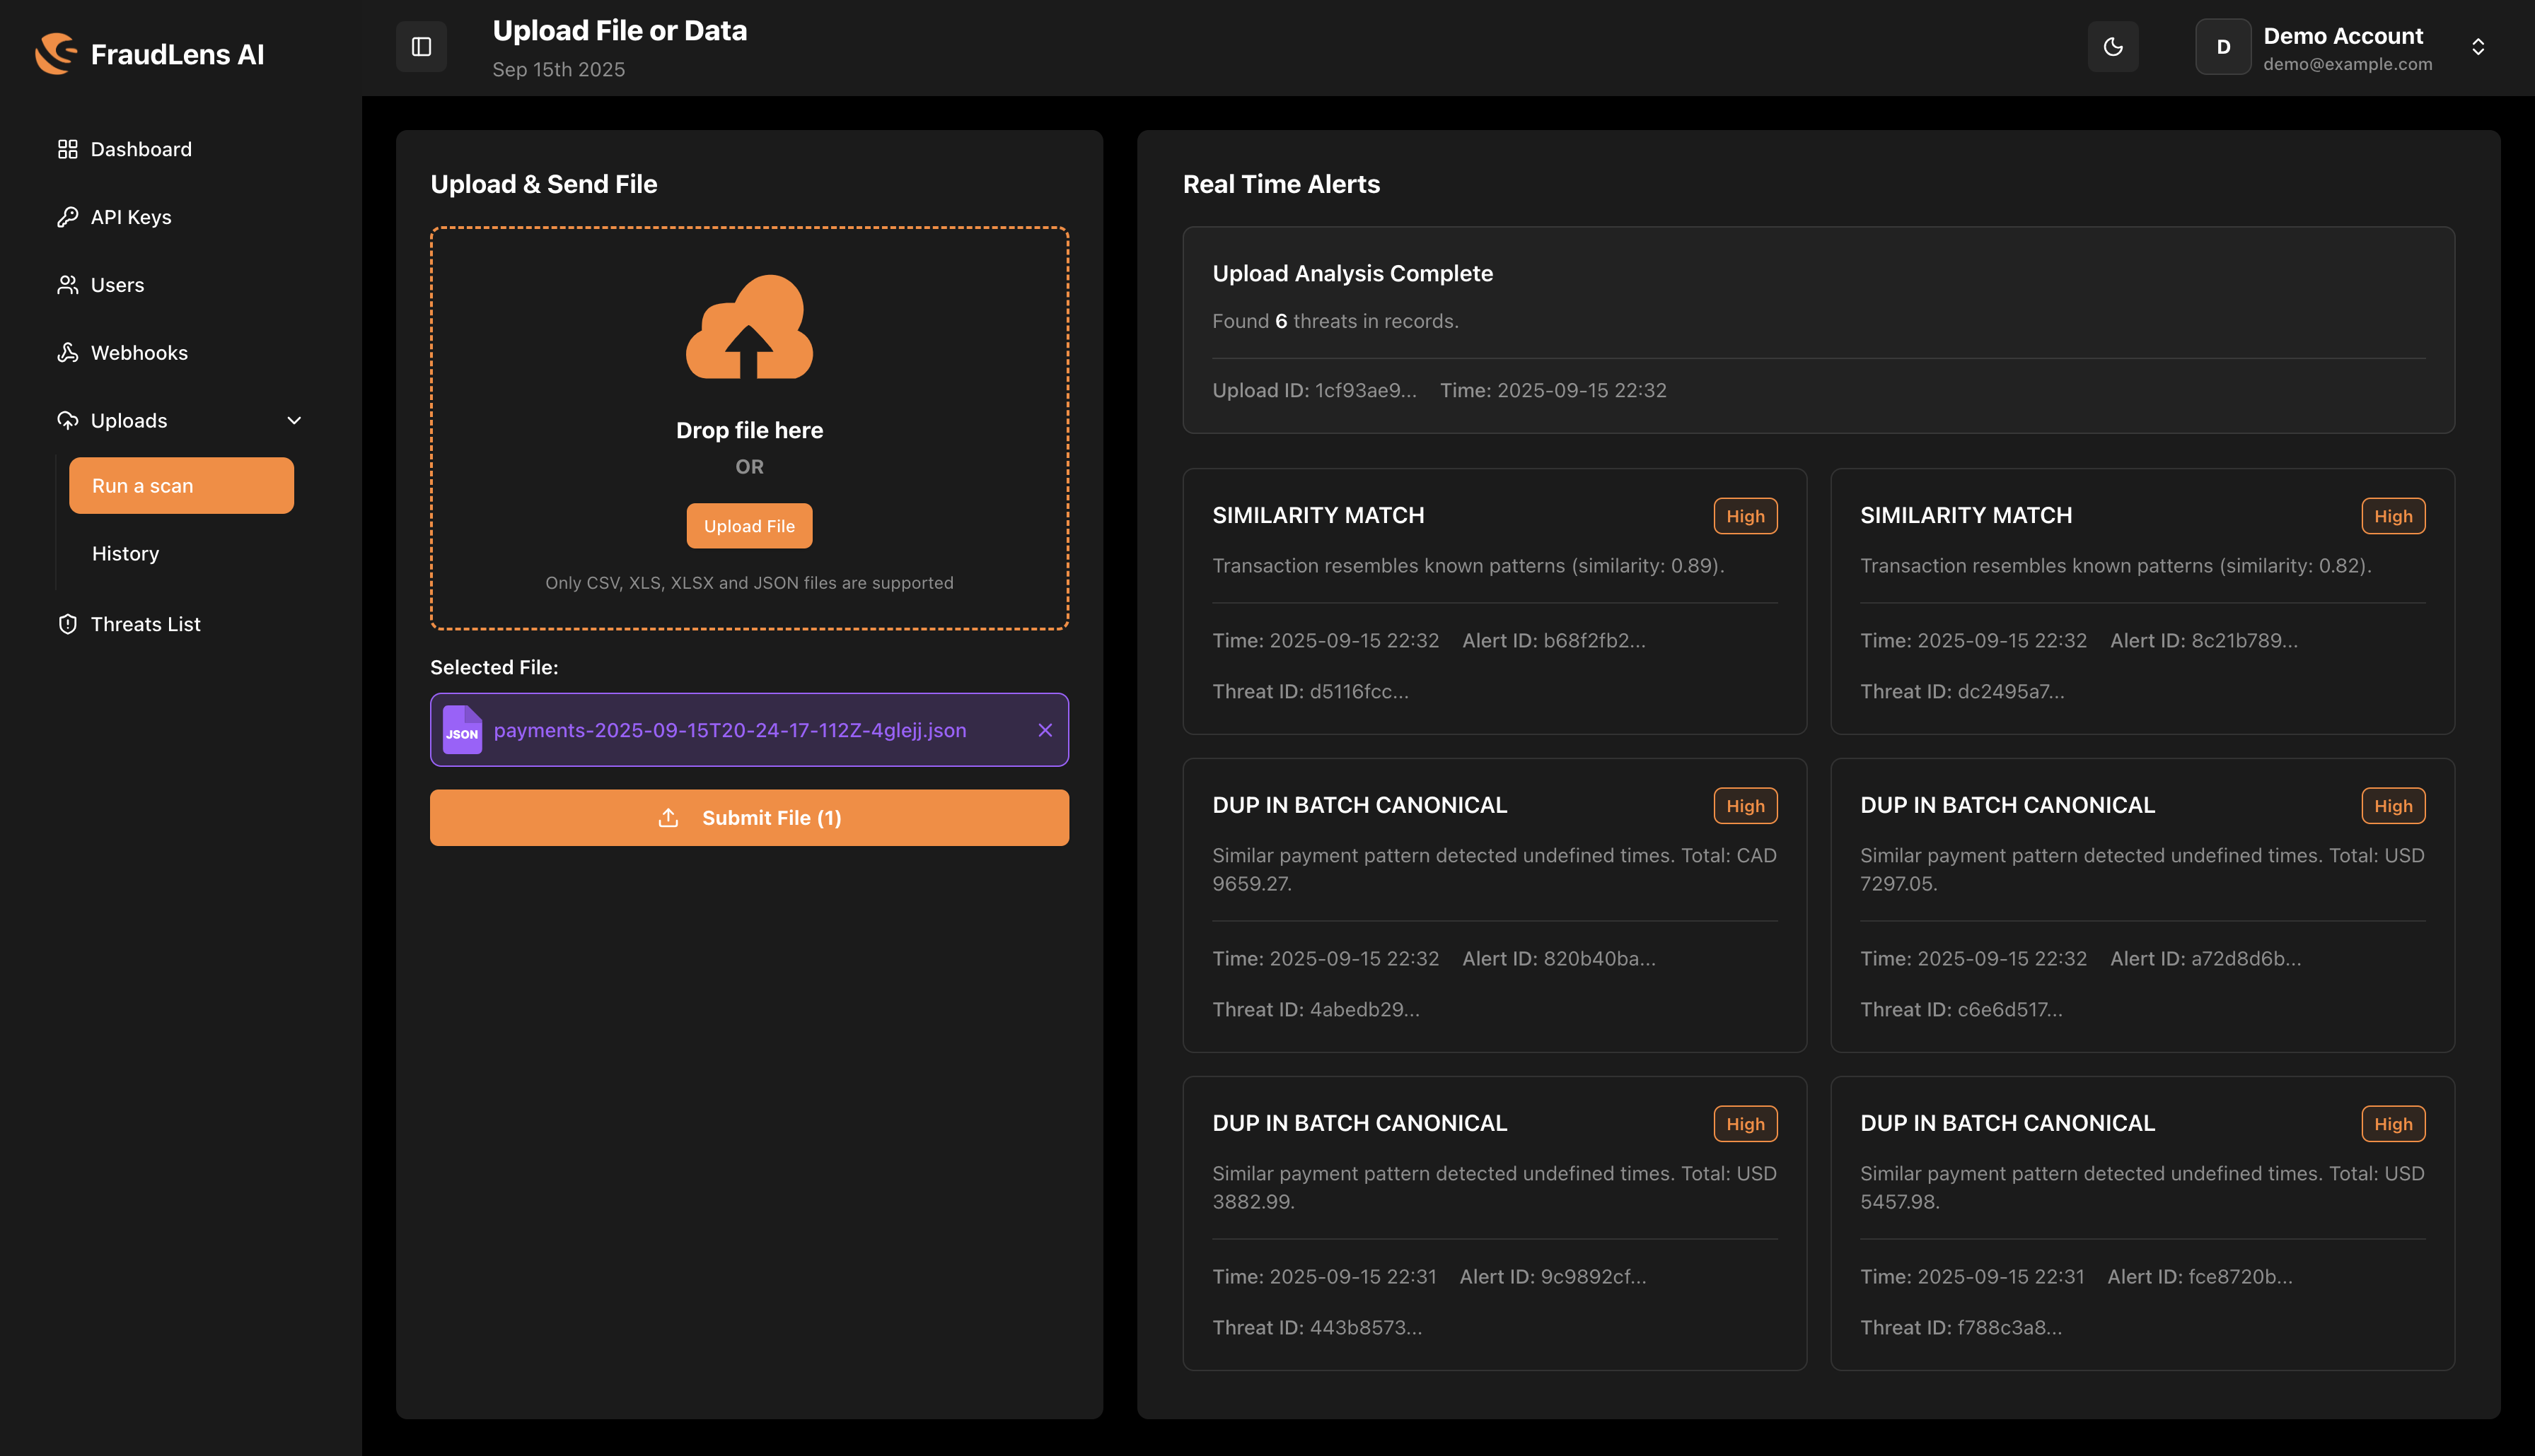
Task: Open the Demo Account dropdown
Action: (2478, 46)
